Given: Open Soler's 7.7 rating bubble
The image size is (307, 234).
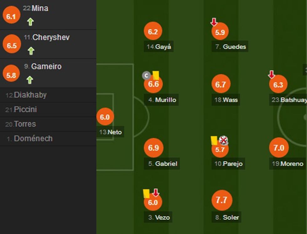Looking at the screenshot, I should tap(221, 200).
